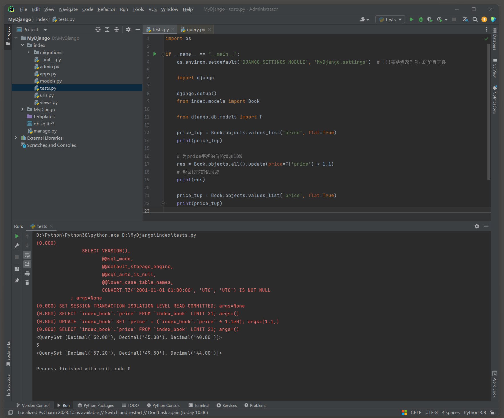Toggle soft-wrap in Run console
Image resolution: width=504 pixels, height=418 pixels.
(x=27, y=255)
